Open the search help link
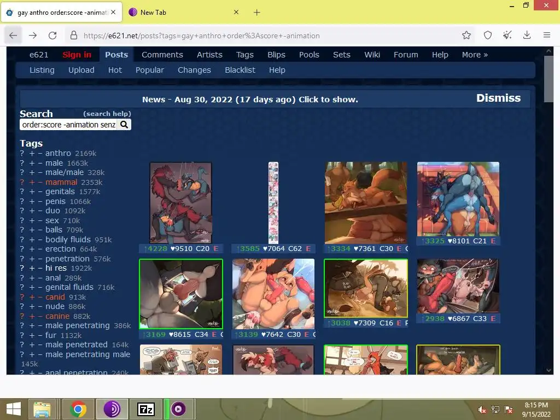Image resolution: width=560 pixels, height=420 pixels. [107, 114]
